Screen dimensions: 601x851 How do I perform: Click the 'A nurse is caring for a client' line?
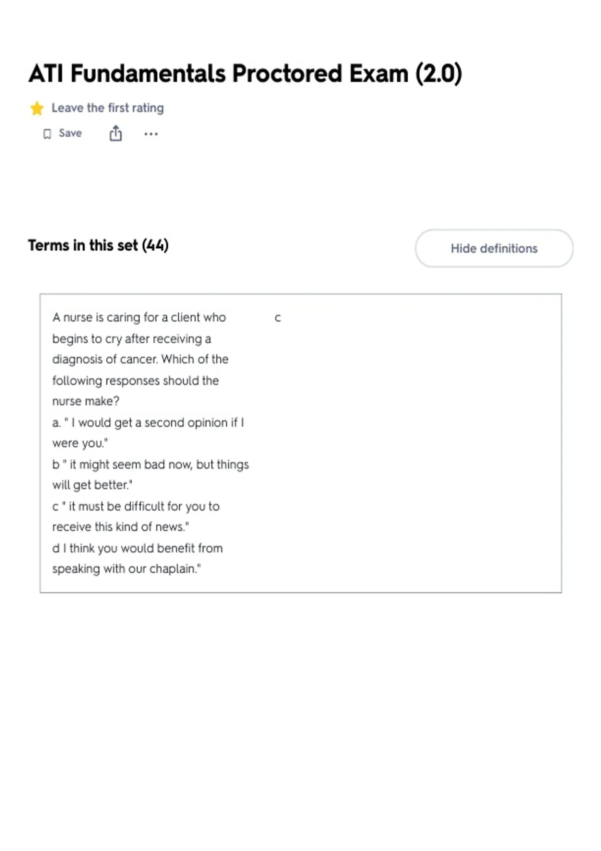point(139,317)
